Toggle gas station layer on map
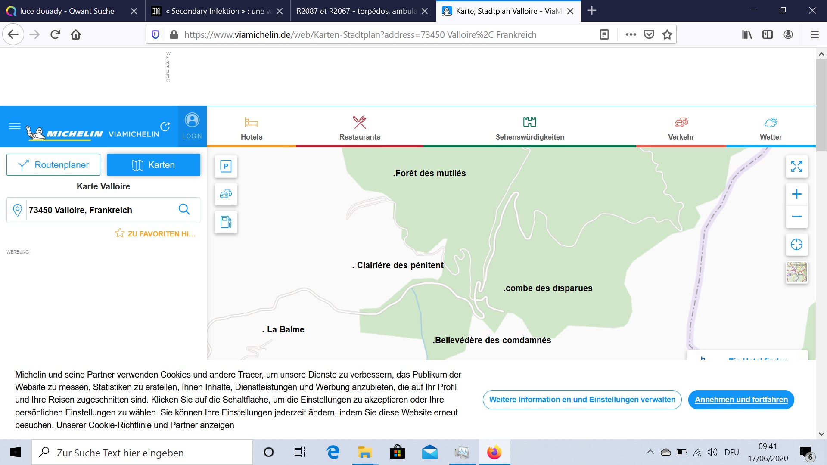827x465 pixels. pyautogui.click(x=226, y=222)
